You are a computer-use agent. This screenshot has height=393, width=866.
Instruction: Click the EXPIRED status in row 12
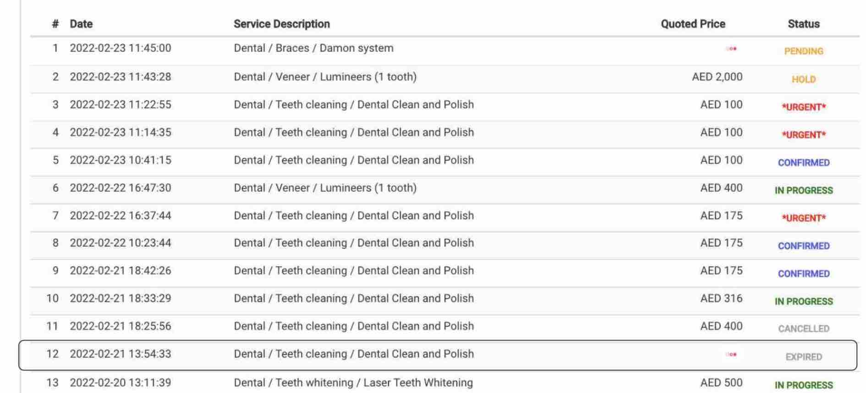[x=804, y=357]
